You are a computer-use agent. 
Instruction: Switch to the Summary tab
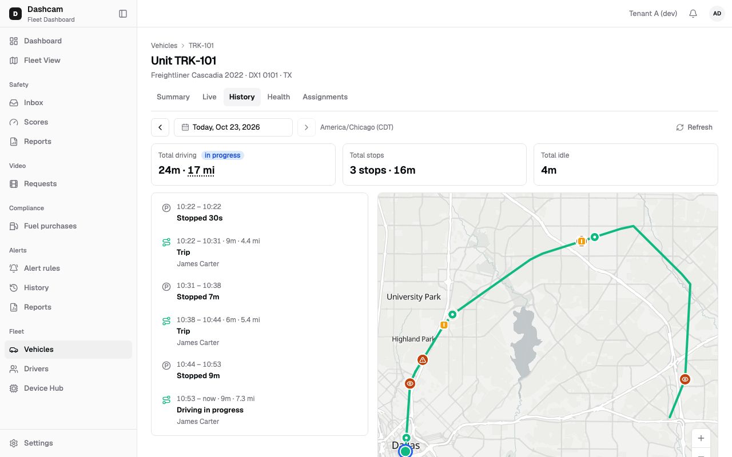point(173,97)
